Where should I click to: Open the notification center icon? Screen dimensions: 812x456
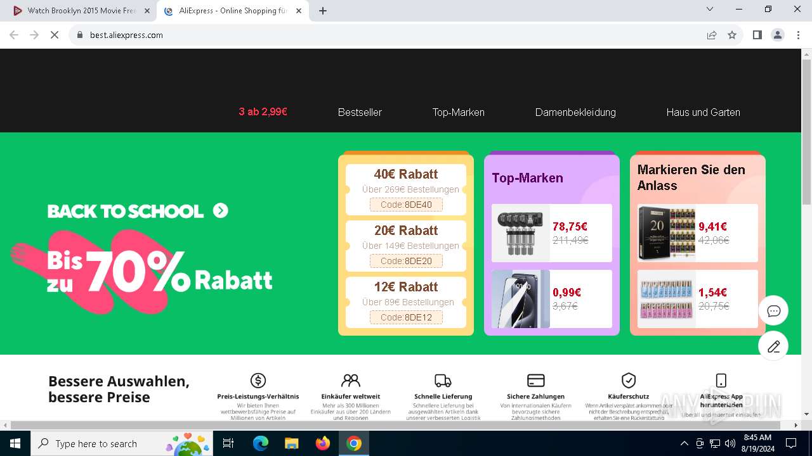point(791,443)
